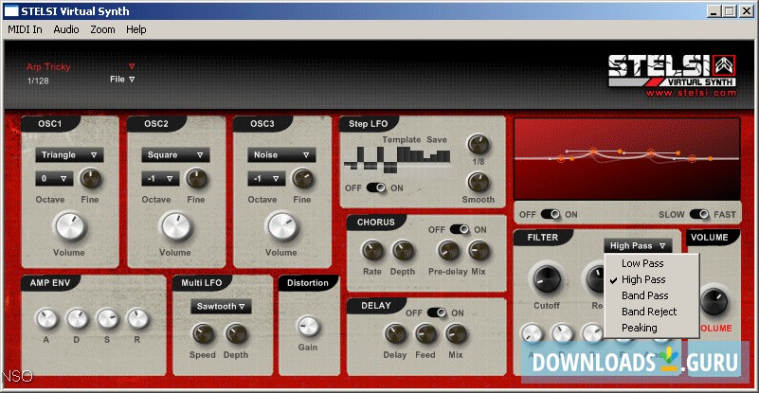Click the Delay Mix knob

[x=456, y=334]
